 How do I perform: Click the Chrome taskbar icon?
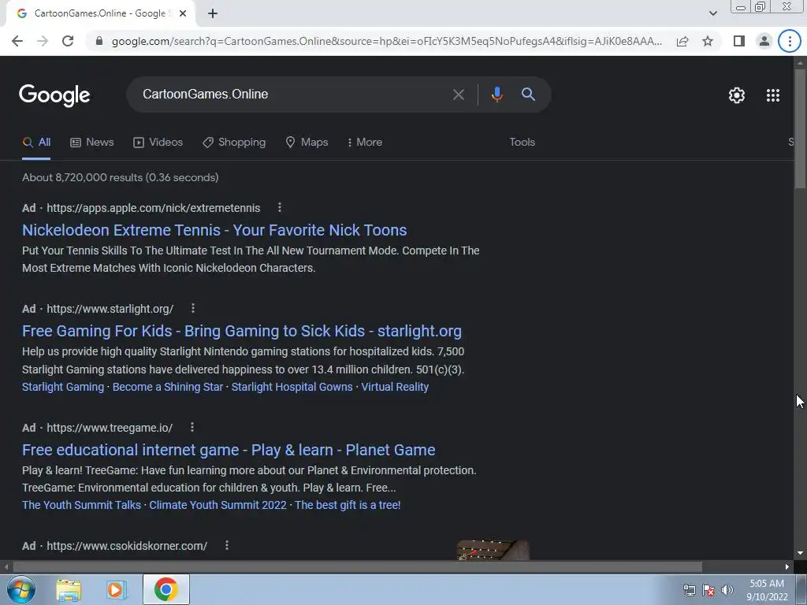[x=165, y=589]
